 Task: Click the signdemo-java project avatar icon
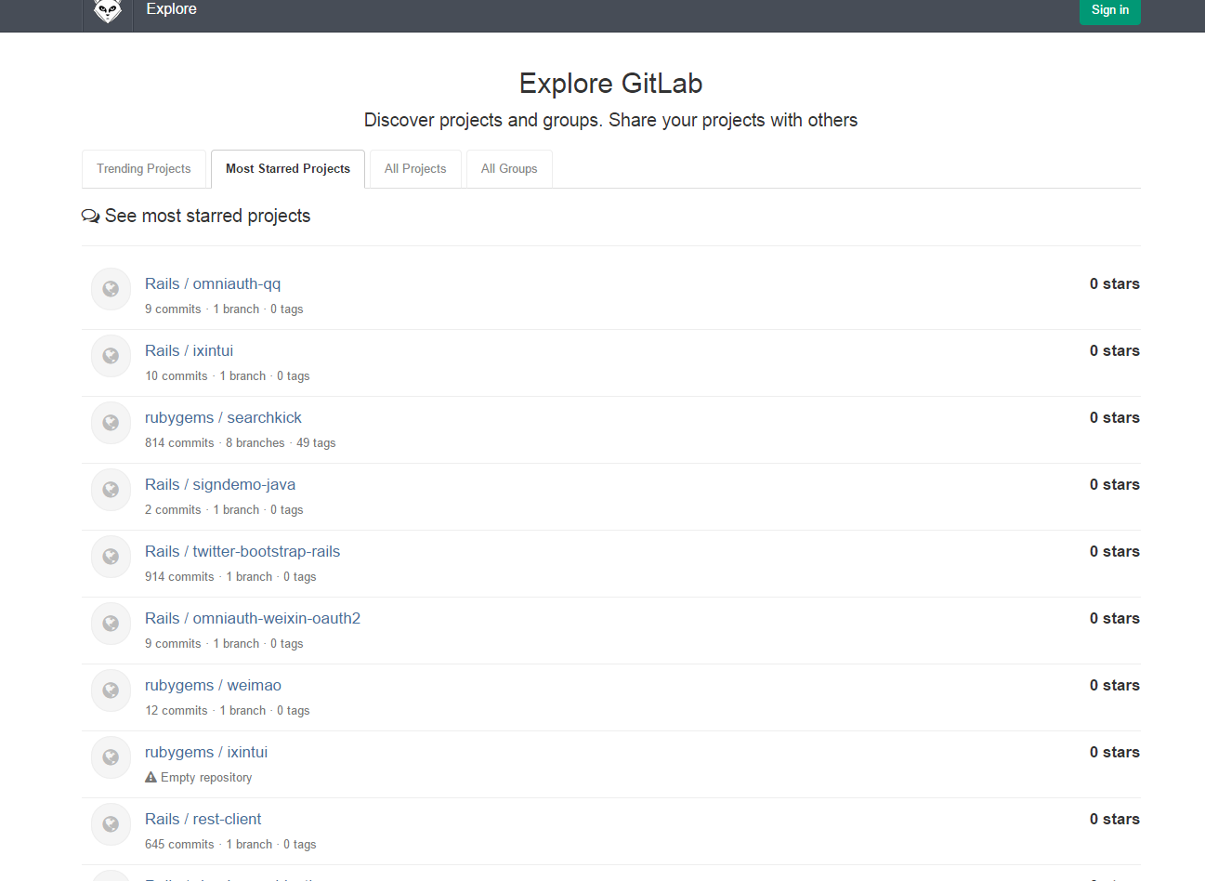pyautogui.click(x=111, y=490)
